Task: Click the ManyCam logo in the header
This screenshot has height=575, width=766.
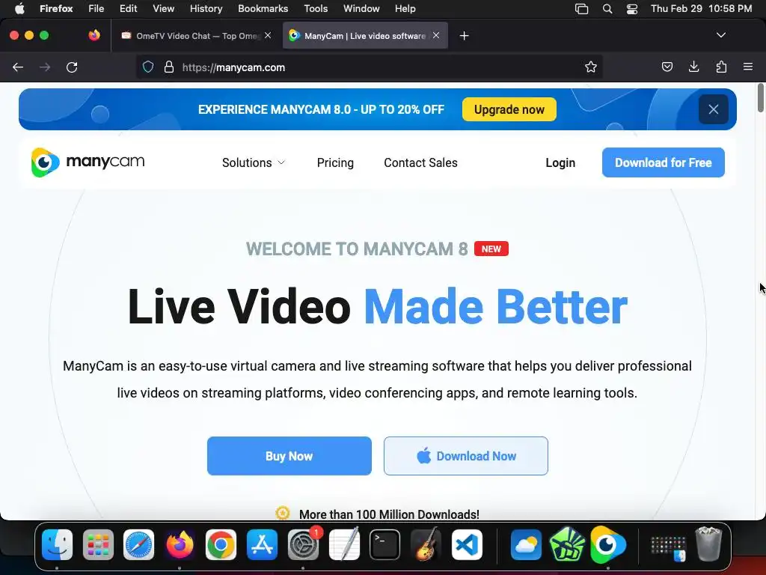Action: pos(88,162)
